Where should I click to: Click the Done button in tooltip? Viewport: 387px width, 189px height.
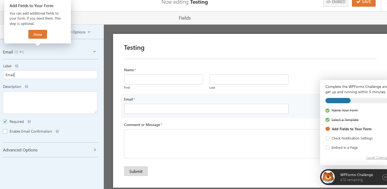(38, 34)
